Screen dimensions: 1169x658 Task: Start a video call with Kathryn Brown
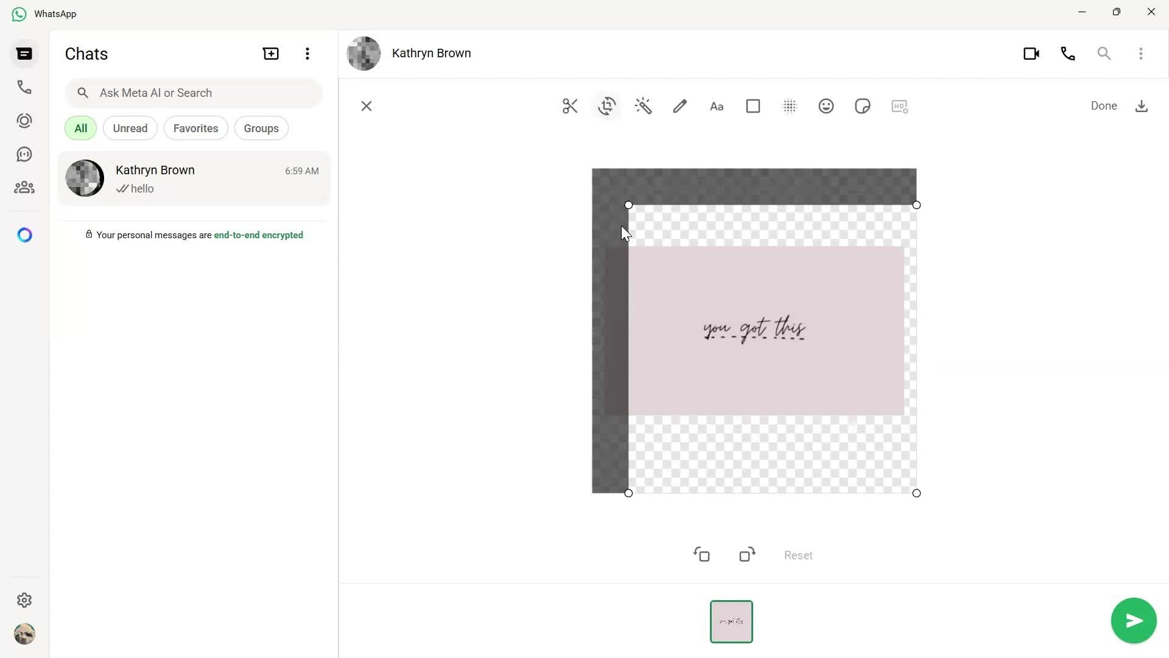tap(1031, 54)
